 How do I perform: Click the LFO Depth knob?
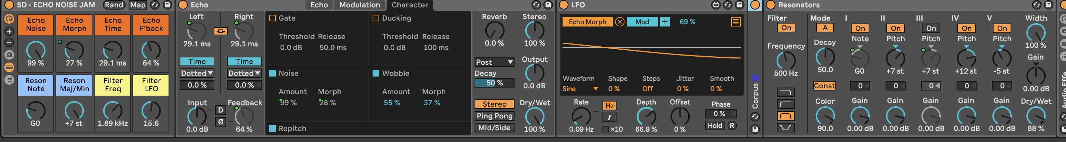646,117
